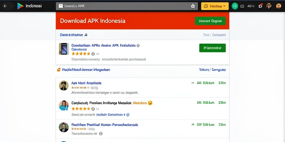Open the avatar of the 'Raolıfram Peorlıiad' row
This screenshot has height=142, width=285.
[x=64, y=127]
